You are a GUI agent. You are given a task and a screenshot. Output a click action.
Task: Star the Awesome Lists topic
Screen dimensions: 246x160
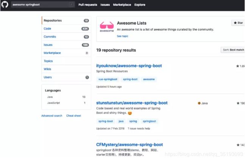(x=238, y=23)
